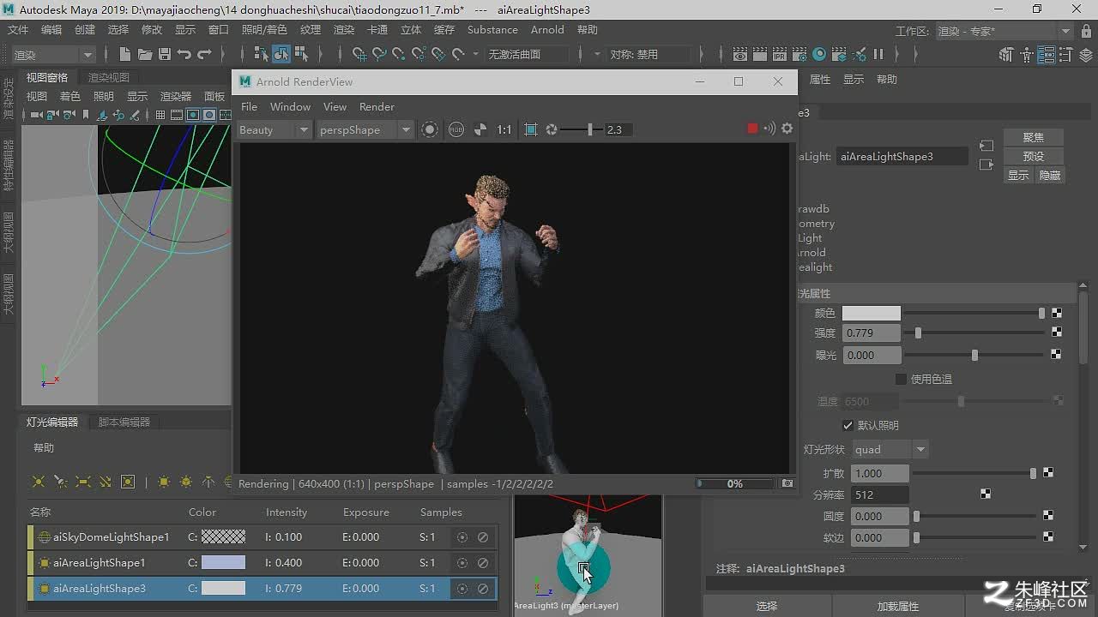The height and width of the screenshot is (617, 1098).
Task: Click the 聚焦 button
Action: [x=1034, y=137]
